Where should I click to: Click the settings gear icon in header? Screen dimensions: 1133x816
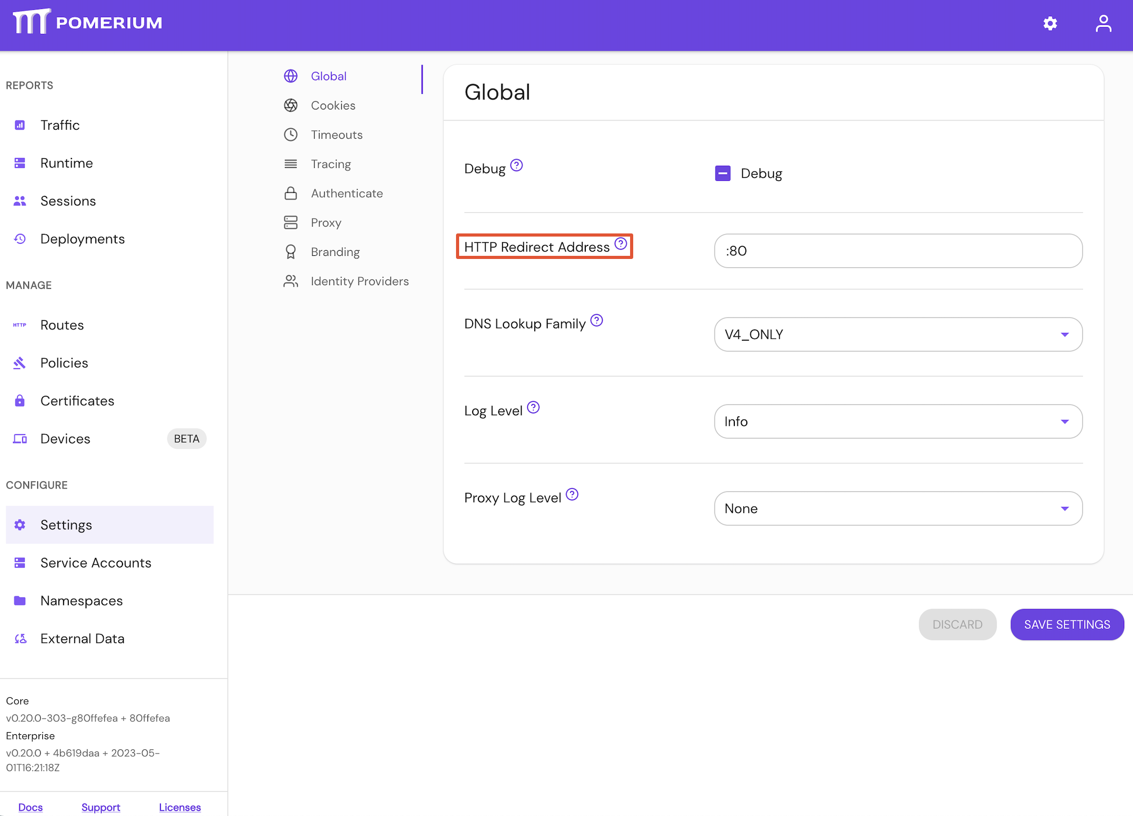(1050, 23)
